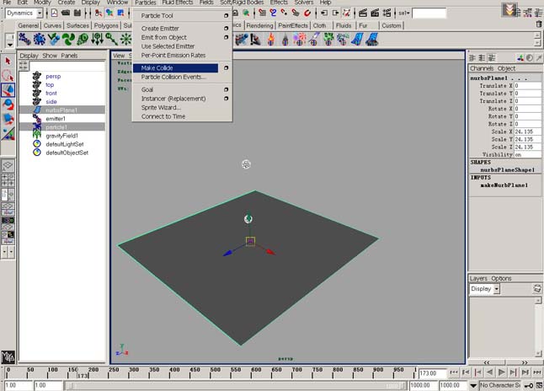Viewport: 544px width, 391px height.
Task: Activate the Scale tool
Action: (x=8, y=119)
